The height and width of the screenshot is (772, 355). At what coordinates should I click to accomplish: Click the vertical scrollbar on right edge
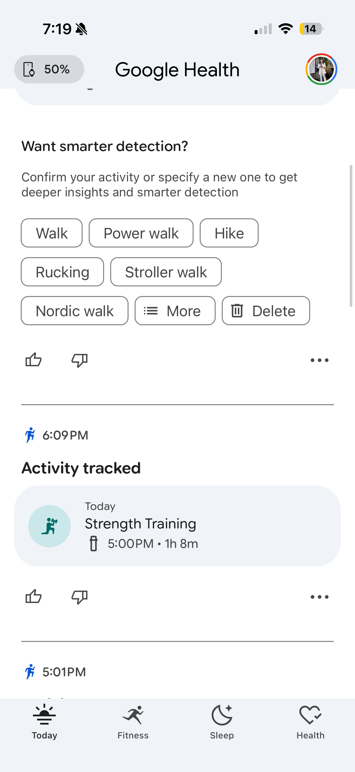[x=351, y=236]
